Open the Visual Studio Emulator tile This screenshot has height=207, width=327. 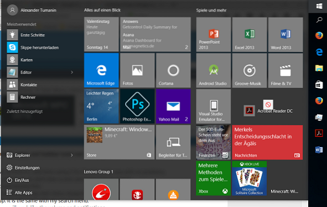coord(214,107)
